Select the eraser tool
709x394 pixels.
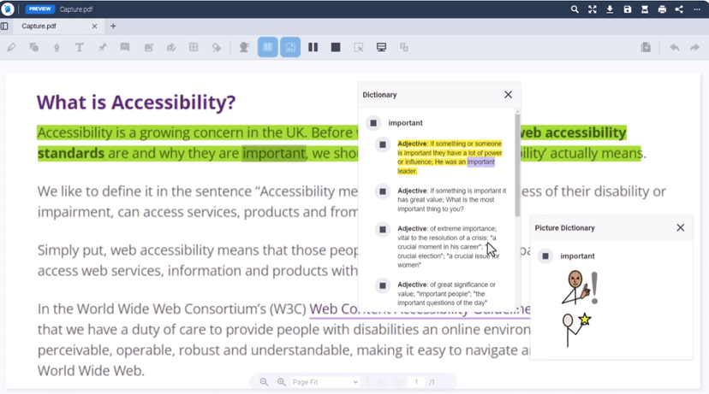(217, 47)
